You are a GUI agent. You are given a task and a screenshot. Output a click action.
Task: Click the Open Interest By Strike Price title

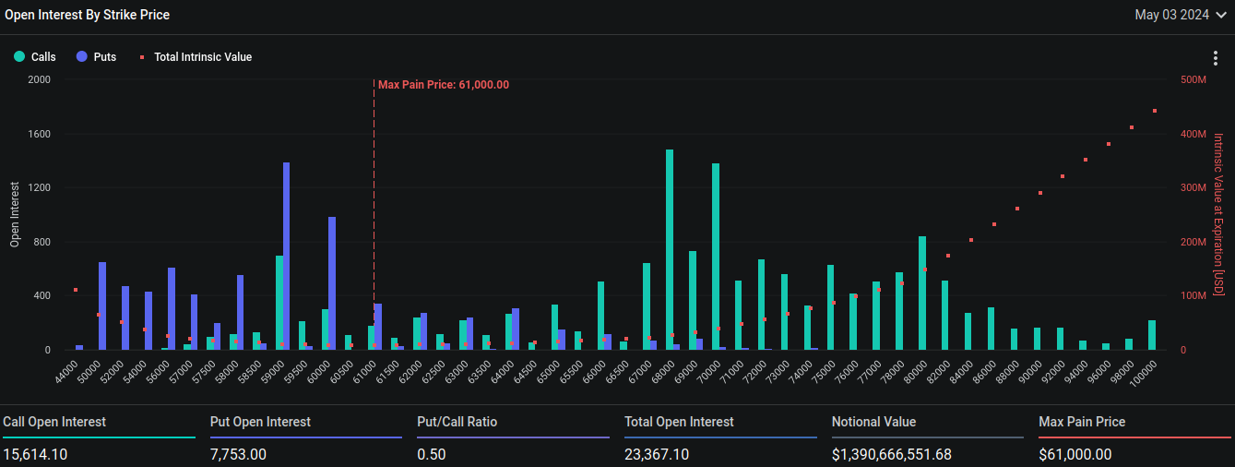pos(87,15)
